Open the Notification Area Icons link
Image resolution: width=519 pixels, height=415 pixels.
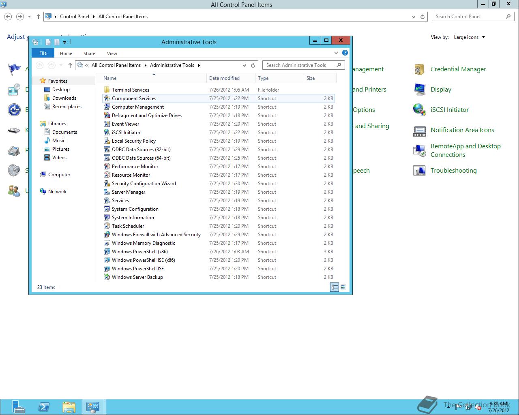tap(462, 130)
